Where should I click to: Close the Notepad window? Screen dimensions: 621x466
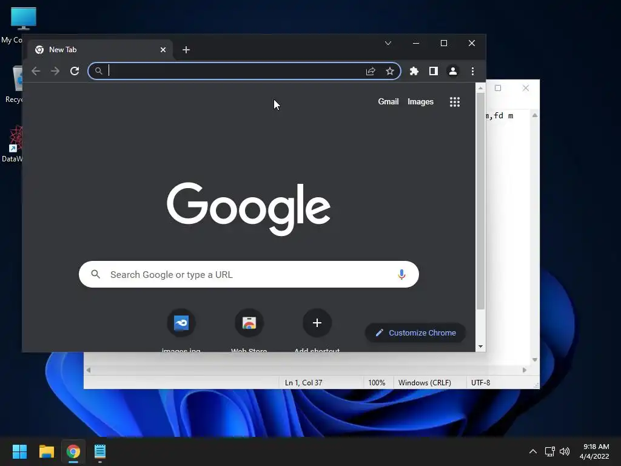point(526,88)
